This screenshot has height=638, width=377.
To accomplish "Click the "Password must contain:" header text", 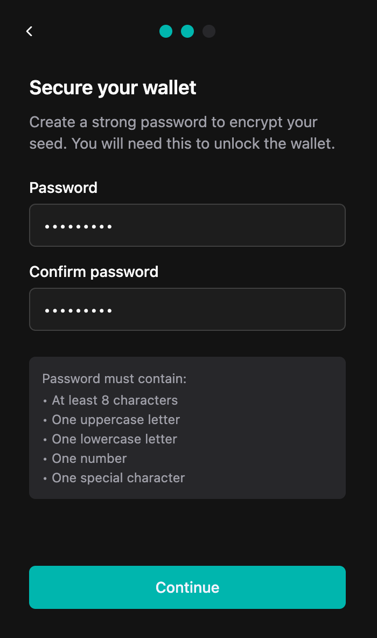I will 114,379.
